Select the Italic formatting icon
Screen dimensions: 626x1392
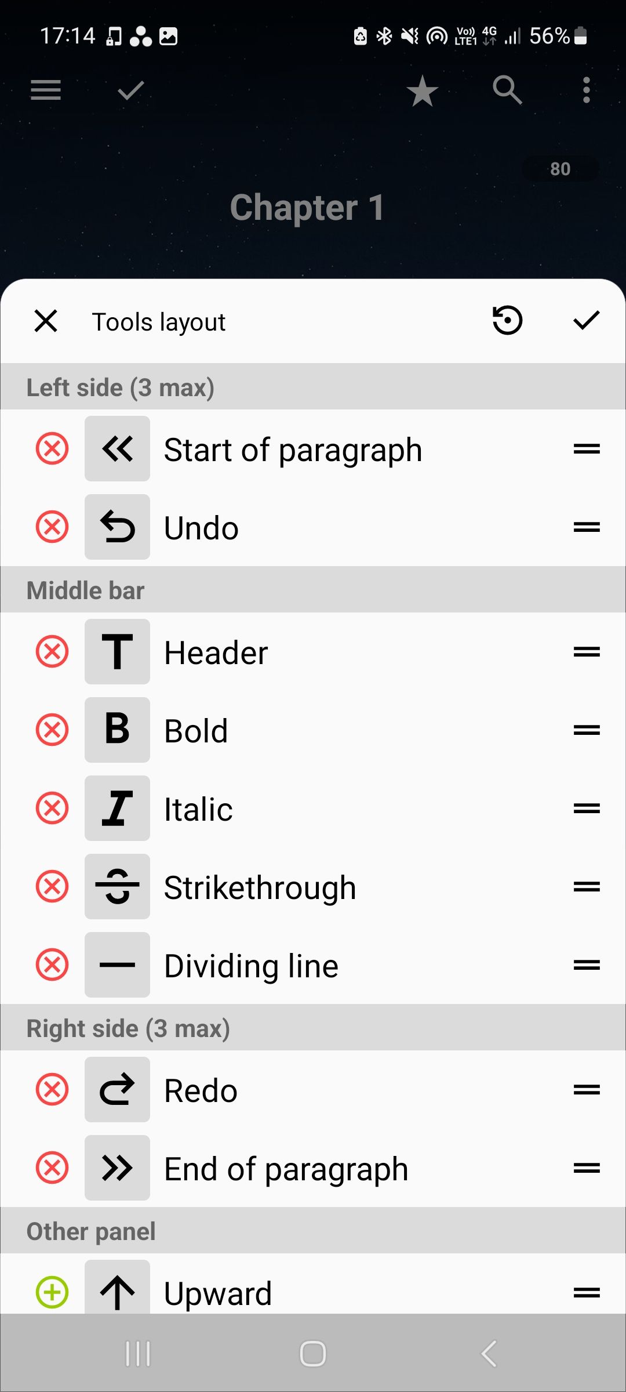(117, 808)
